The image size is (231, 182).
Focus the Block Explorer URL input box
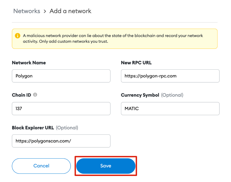(61, 141)
